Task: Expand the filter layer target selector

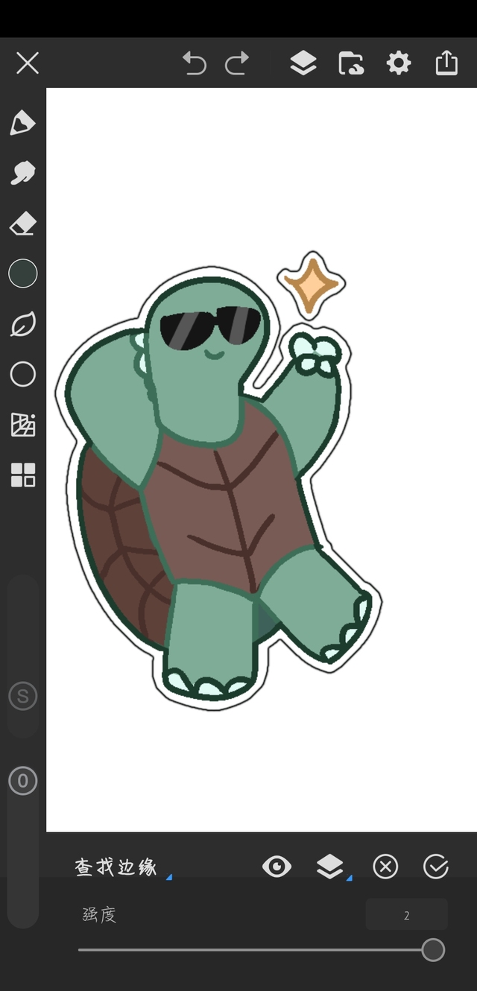Action: pos(330,867)
